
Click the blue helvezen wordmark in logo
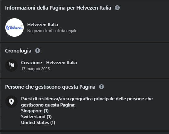pos(16,27)
